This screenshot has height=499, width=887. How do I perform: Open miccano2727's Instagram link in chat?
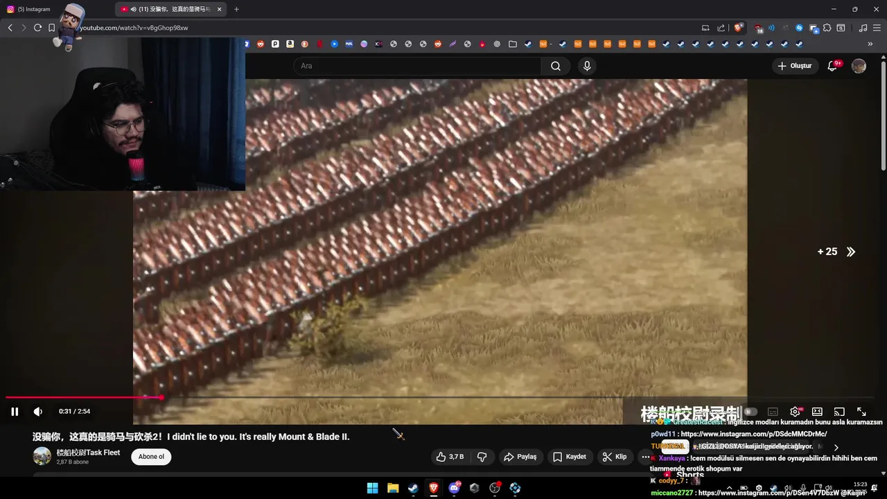coord(768,493)
